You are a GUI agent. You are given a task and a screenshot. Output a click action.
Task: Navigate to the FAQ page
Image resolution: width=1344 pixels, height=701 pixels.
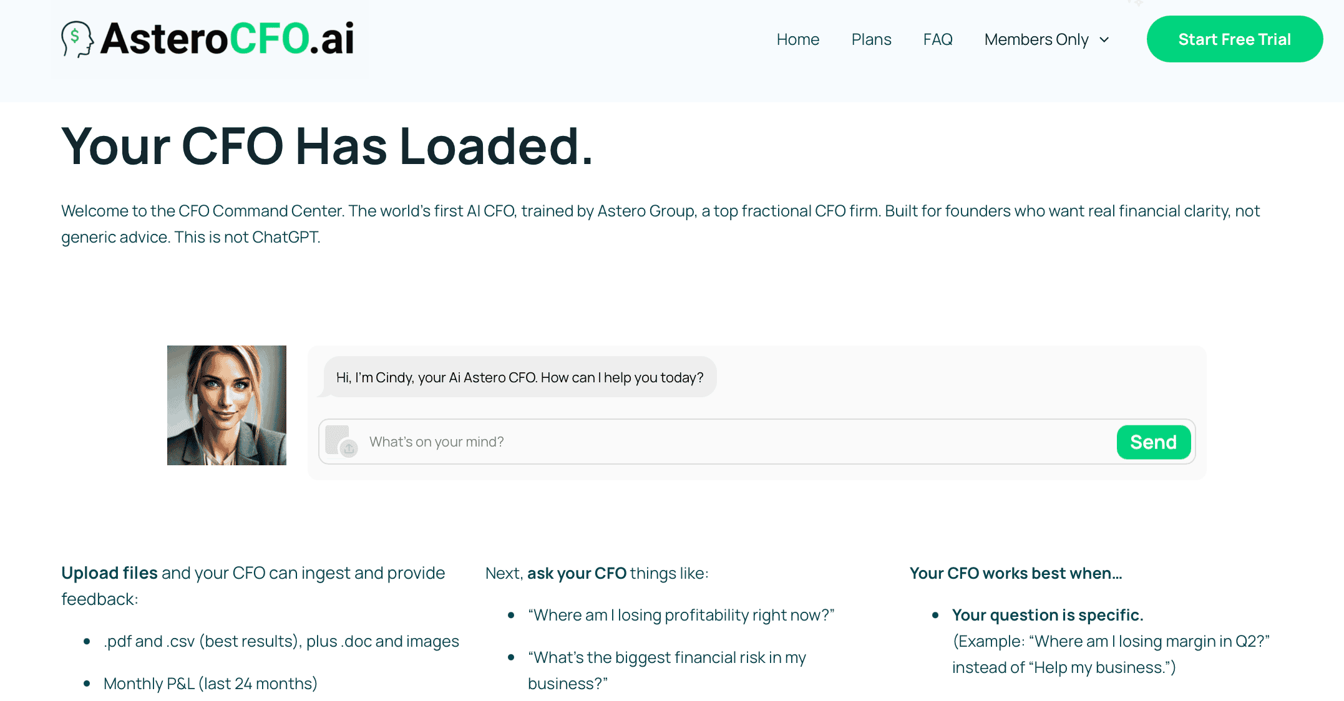(x=937, y=39)
